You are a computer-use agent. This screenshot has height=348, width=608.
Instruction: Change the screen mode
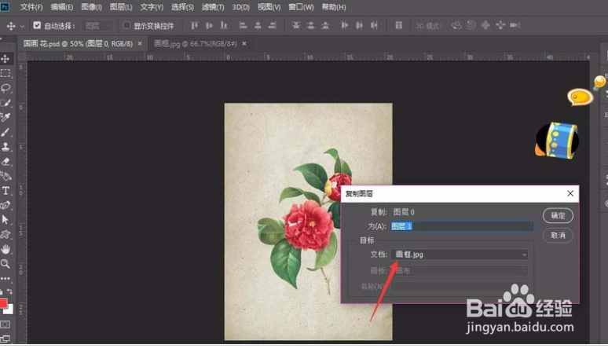5,339
